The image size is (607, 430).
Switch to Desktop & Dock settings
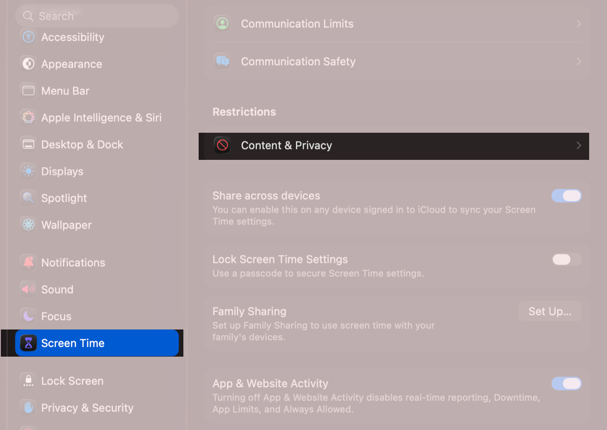point(82,144)
